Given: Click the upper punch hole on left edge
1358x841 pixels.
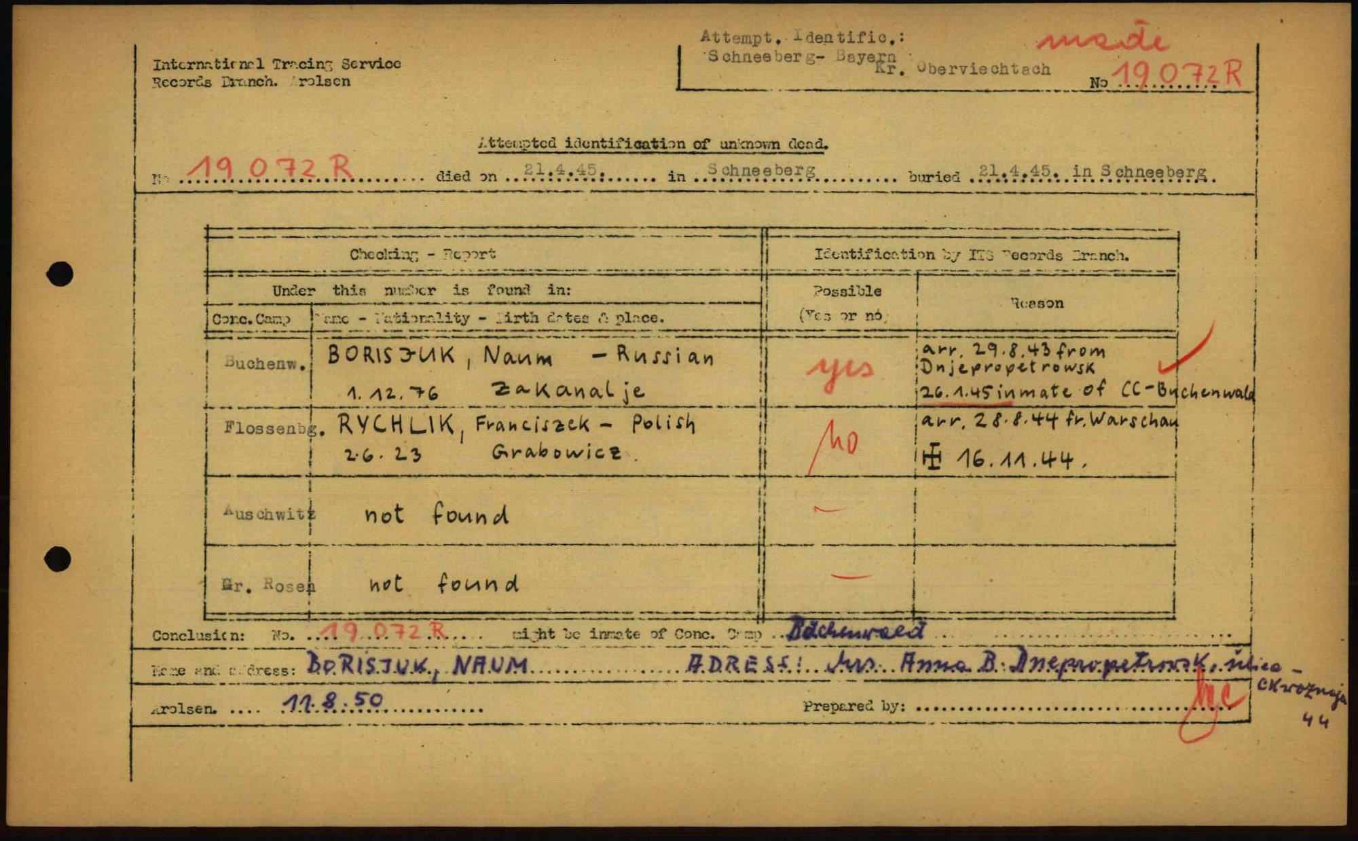Looking at the screenshot, I should 60,274.
